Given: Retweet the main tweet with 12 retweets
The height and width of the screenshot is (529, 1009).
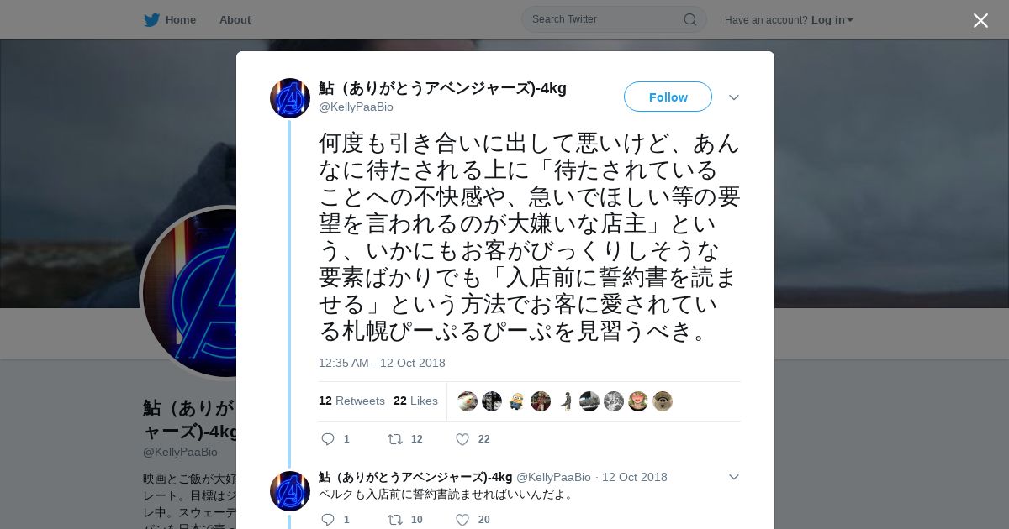Looking at the screenshot, I should [395, 439].
